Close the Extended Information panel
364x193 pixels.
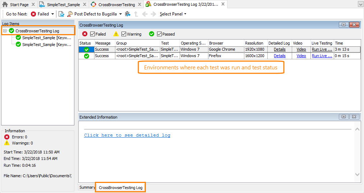coord(354,117)
